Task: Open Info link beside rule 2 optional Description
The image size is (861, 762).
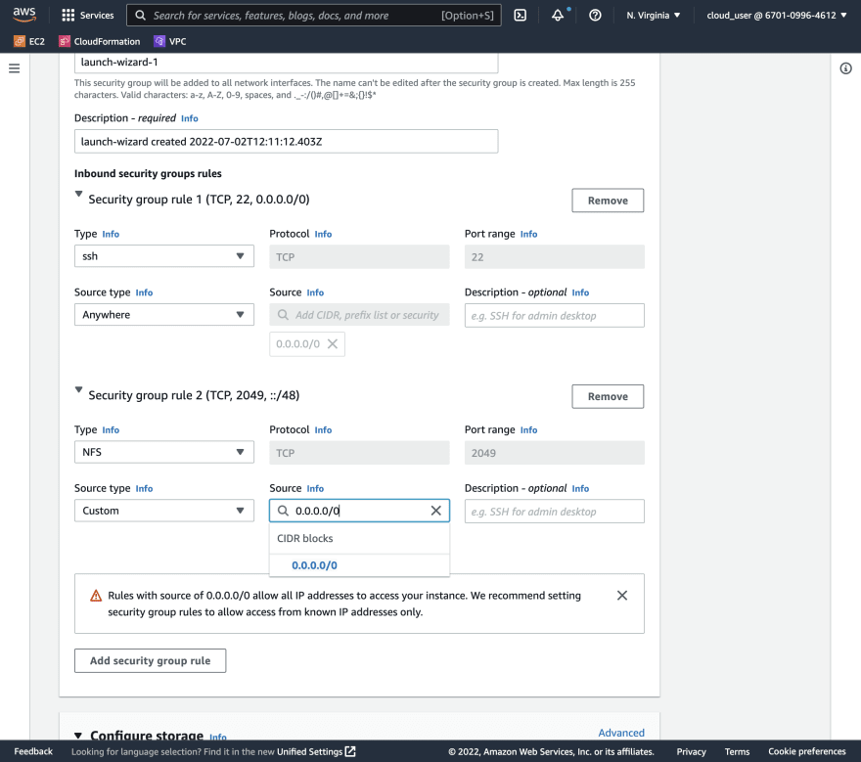Action: (580, 489)
